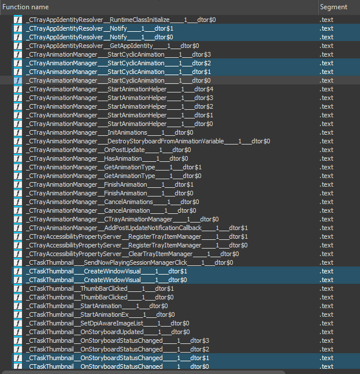Click function icon beside StartCyclicAnimation dtor$1
The image size is (360, 374).
(18, 72)
